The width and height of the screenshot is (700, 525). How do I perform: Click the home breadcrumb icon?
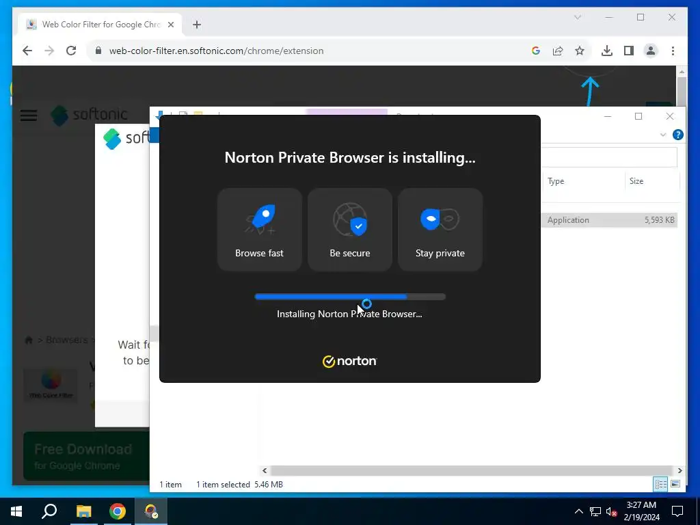(x=29, y=340)
